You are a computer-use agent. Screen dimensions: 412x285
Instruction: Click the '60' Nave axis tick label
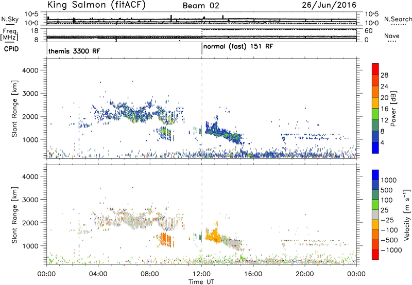click(x=369, y=31)
